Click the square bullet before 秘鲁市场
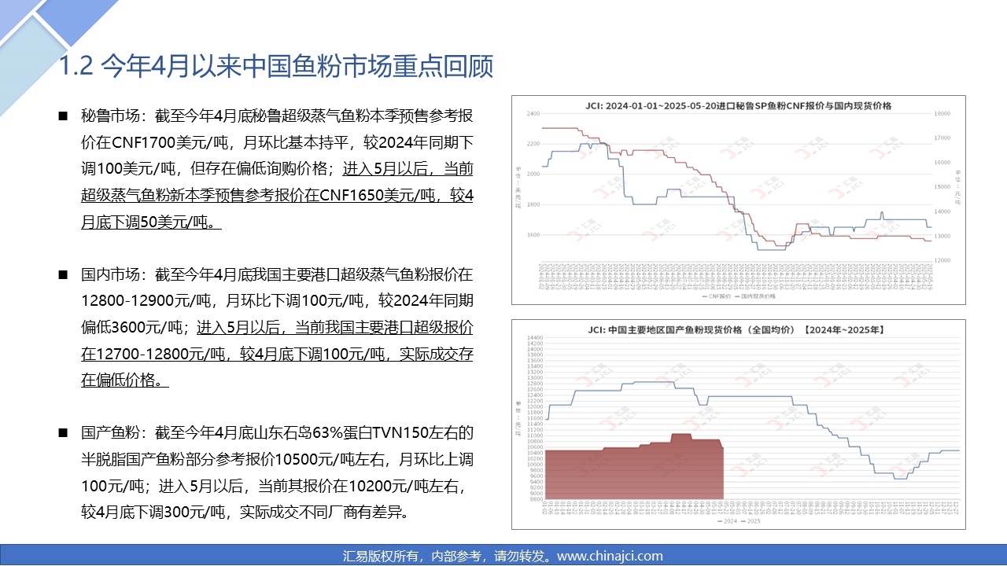 coord(63,116)
